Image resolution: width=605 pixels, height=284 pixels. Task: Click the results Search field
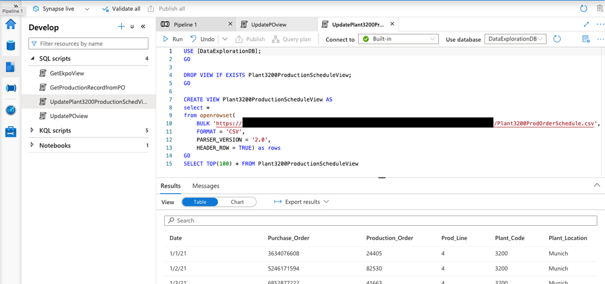click(380, 220)
